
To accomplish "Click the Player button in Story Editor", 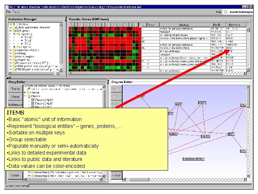I will click(x=15, y=97).
